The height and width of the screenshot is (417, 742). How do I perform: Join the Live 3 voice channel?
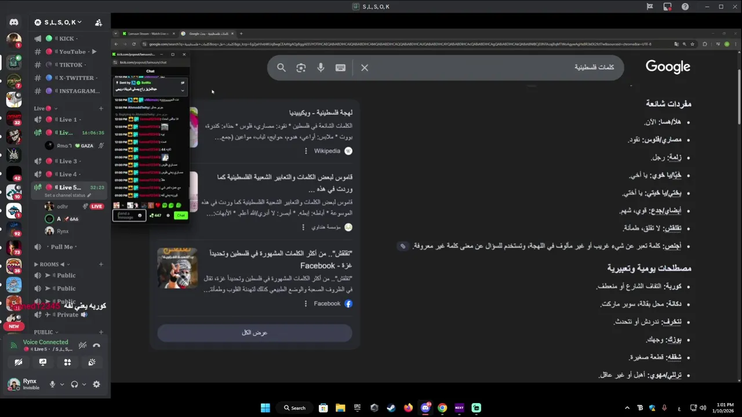tap(67, 161)
